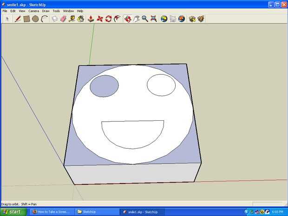Click the Zoom magnifier tool
Image resolution: width=288 pixels, height=216 pixels.
[x=145, y=19]
